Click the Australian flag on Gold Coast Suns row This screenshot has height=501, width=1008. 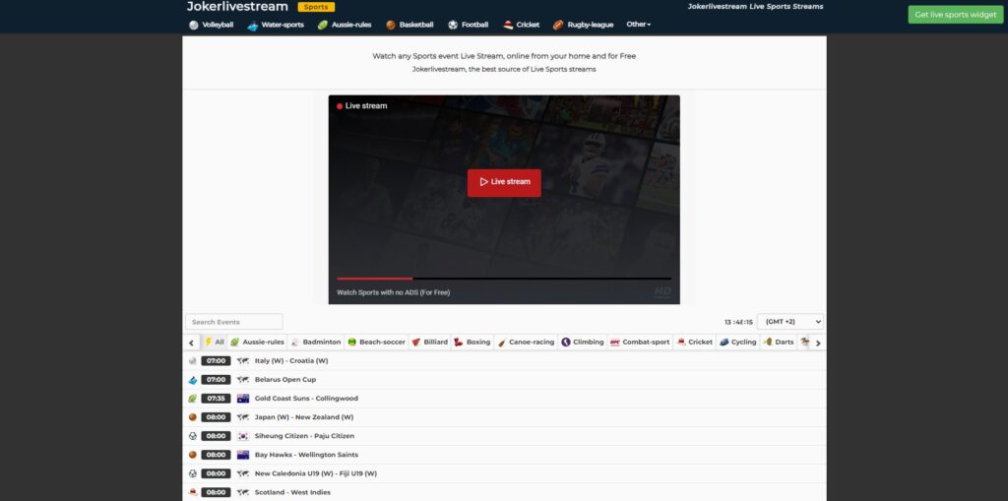tap(243, 399)
